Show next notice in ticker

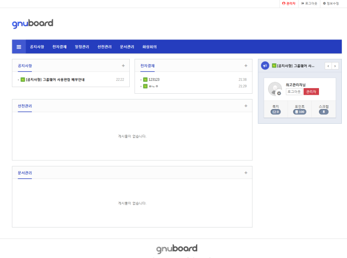pyautogui.click(x=335, y=66)
